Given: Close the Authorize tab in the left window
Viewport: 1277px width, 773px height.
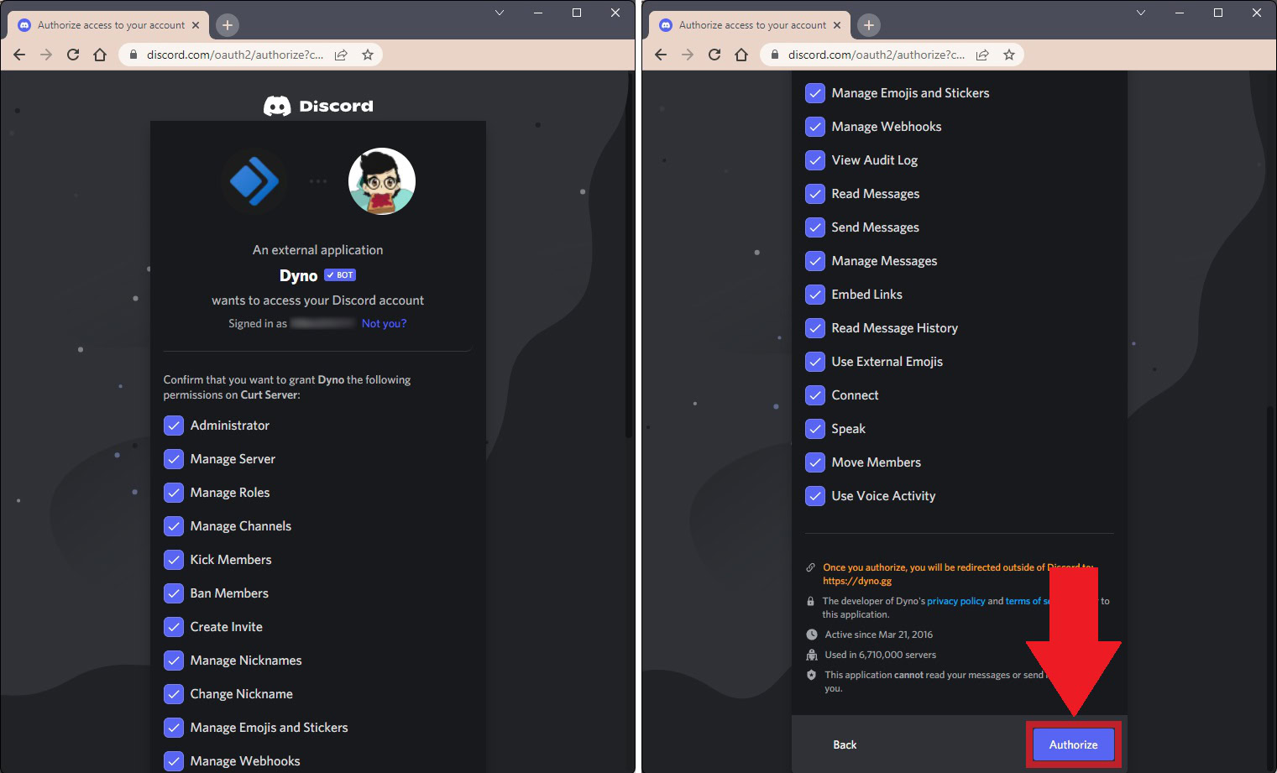Looking at the screenshot, I should pos(196,25).
